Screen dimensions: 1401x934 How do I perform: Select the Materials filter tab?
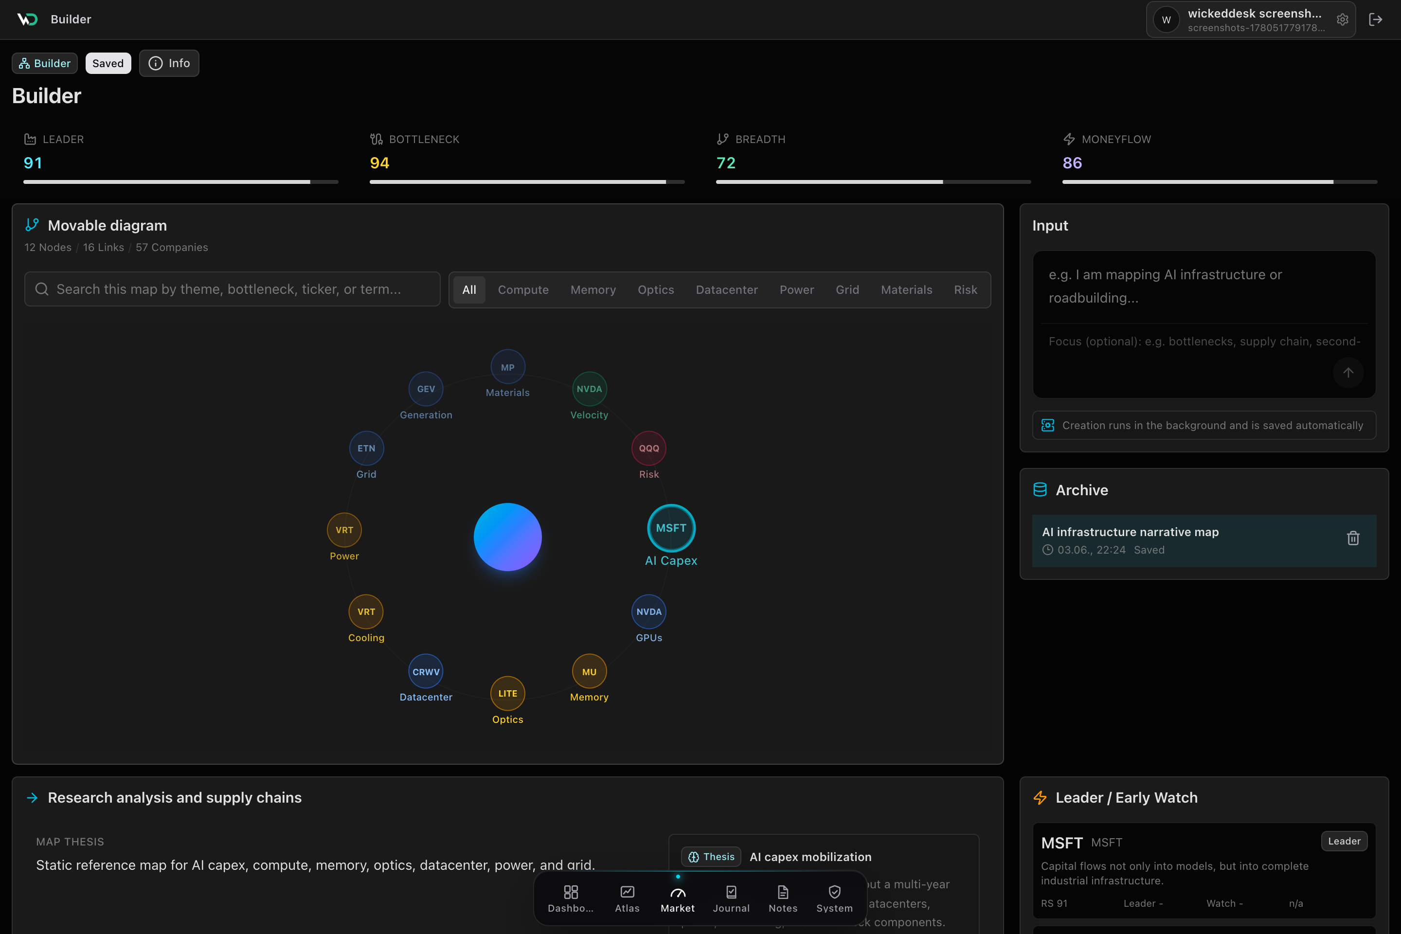pyautogui.click(x=906, y=289)
